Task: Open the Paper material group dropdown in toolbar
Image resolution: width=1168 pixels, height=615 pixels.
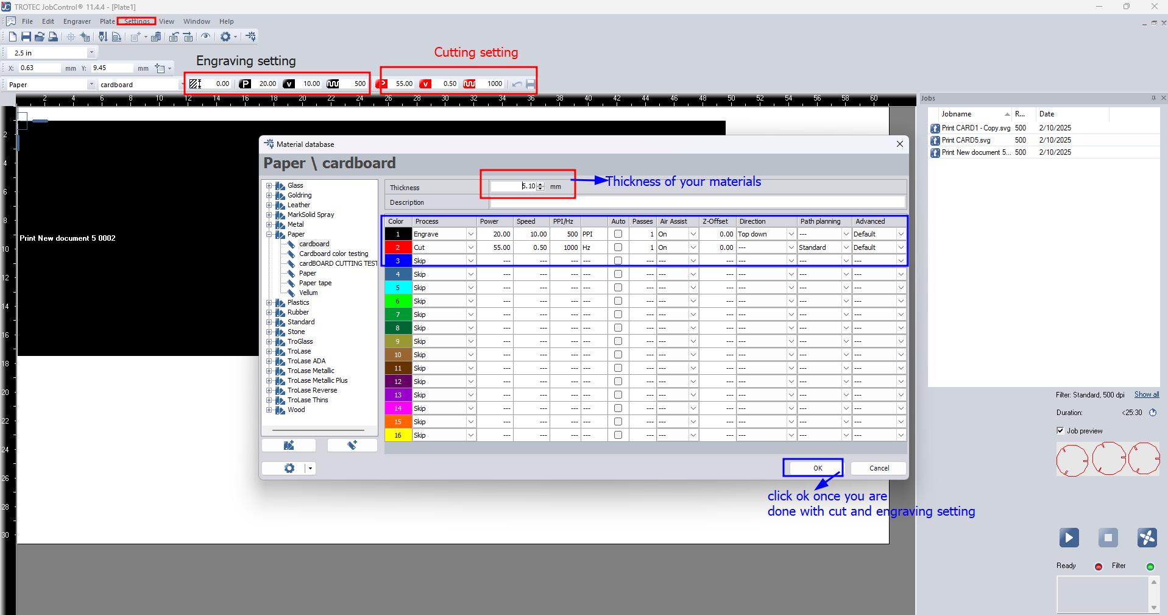Action: (91, 85)
